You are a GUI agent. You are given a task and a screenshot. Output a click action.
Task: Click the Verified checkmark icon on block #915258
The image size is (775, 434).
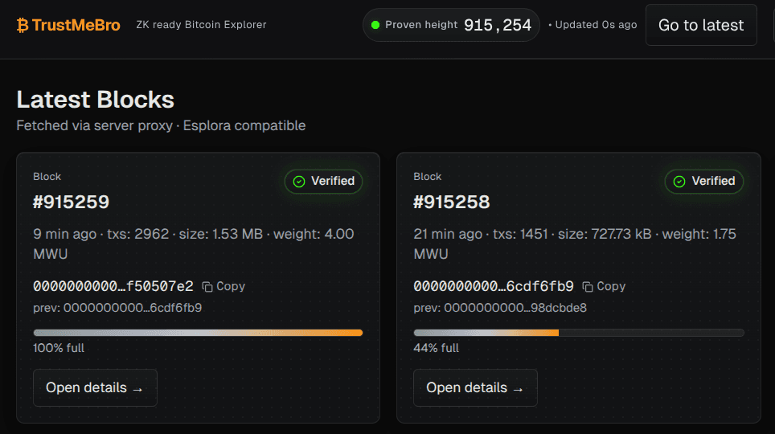tap(679, 182)
